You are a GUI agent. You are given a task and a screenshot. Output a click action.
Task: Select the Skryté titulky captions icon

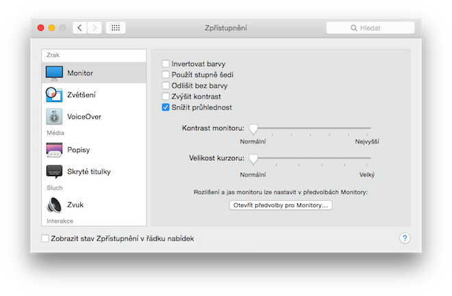[55, 171]
